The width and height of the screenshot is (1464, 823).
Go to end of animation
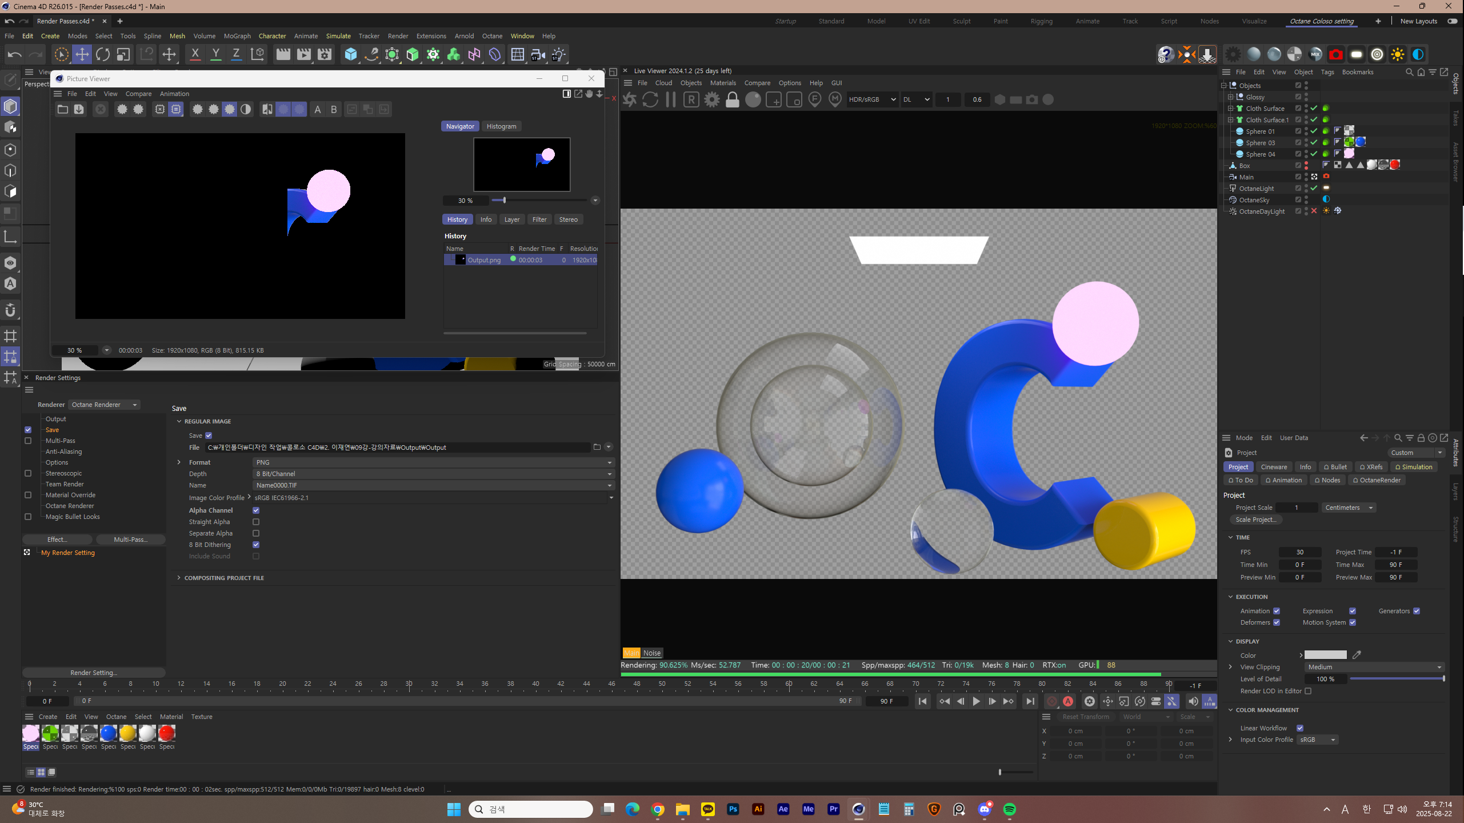pos(1030,701)
